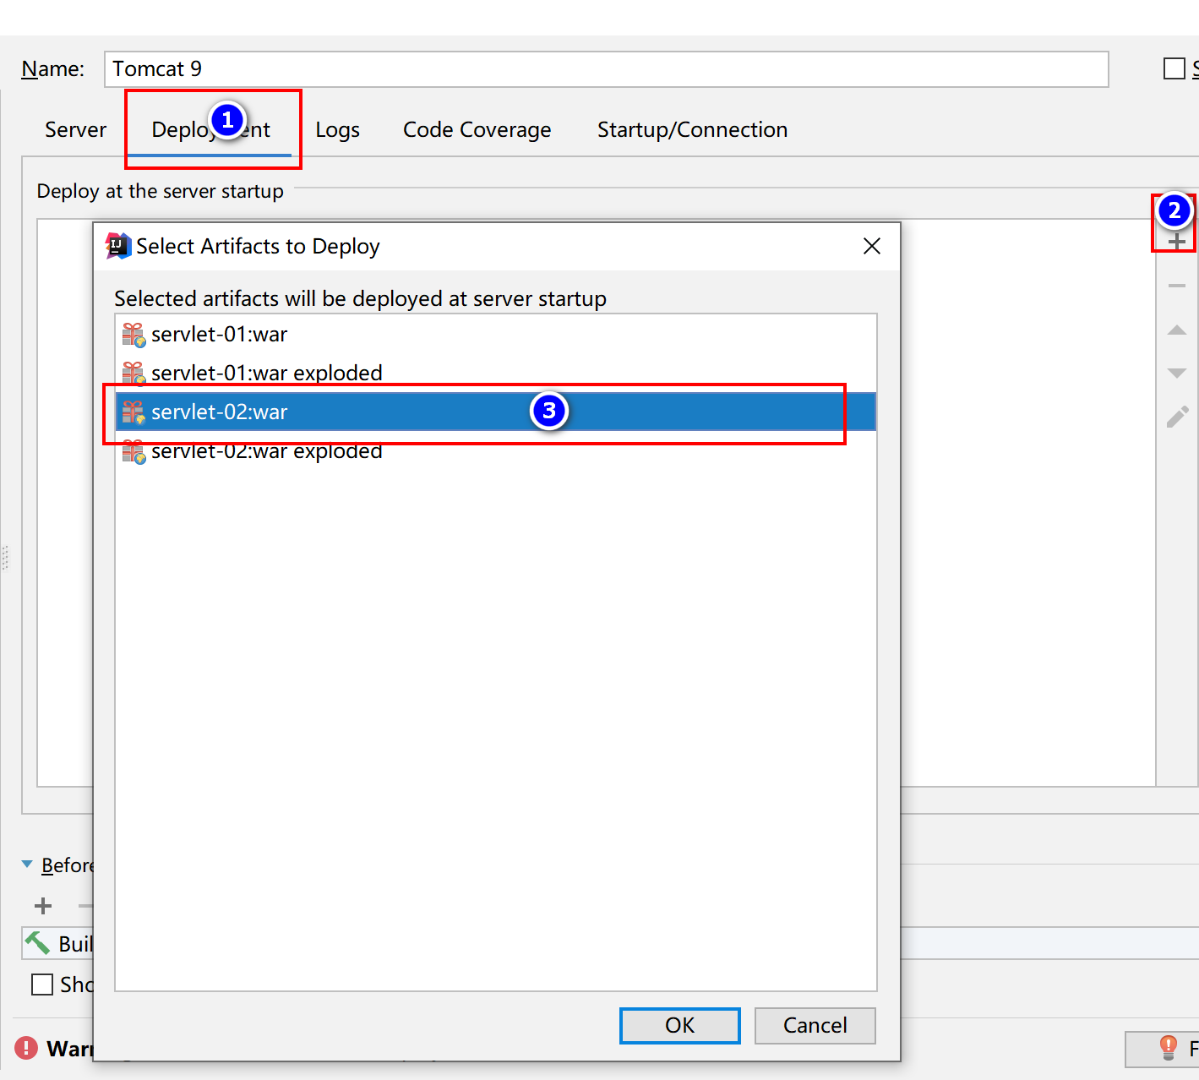Add a before-launch task with plus icon
Image resolution: width=1199 pixels, height=1080 pixels.
[x=43, y=906]
